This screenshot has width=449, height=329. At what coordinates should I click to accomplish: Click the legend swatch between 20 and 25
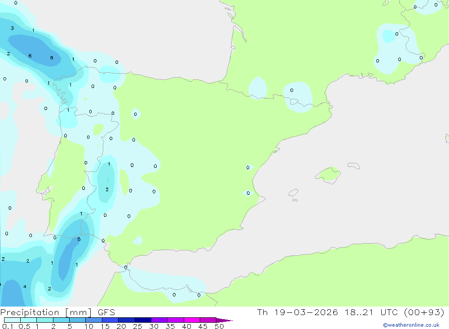126,320
